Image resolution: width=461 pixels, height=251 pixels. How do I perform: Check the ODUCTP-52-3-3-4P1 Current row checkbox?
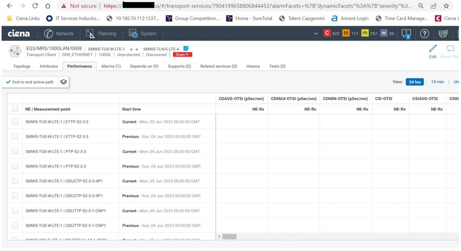click(15, 181)
